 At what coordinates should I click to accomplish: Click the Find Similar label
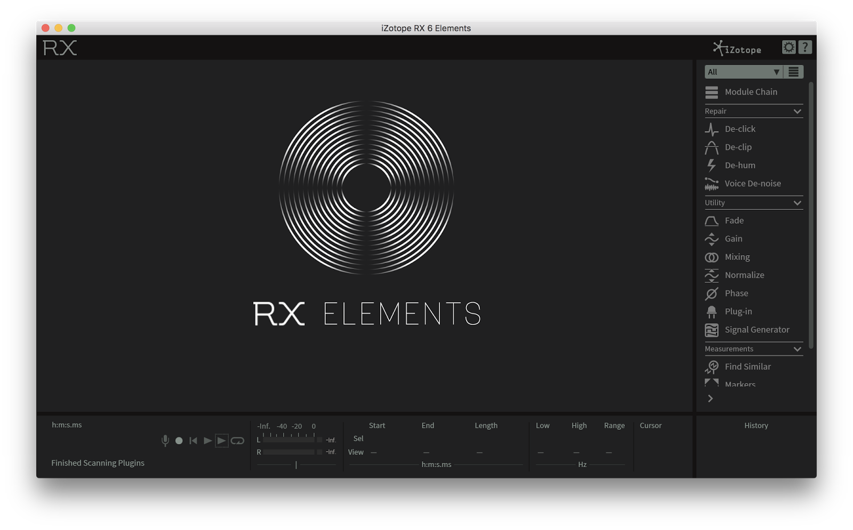747,366
